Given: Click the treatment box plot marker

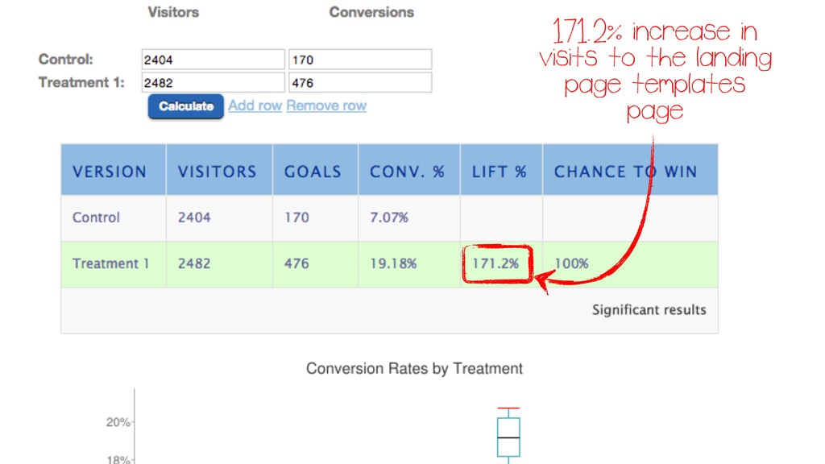Looking at the screenshot, I should 508,436.
